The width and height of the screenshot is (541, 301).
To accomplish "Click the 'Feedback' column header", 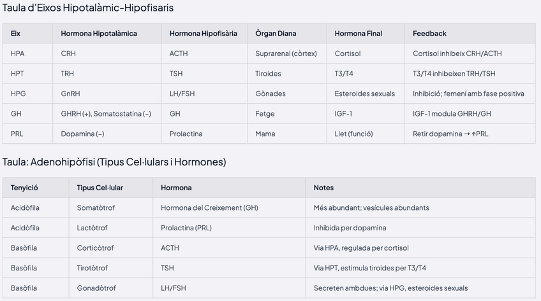I will tap(429, 34).
